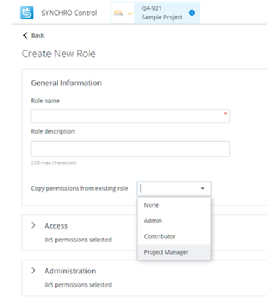267x301 pixels.
Task: Click the copy permissions dropdown arrow
Action: pos(202,189)
